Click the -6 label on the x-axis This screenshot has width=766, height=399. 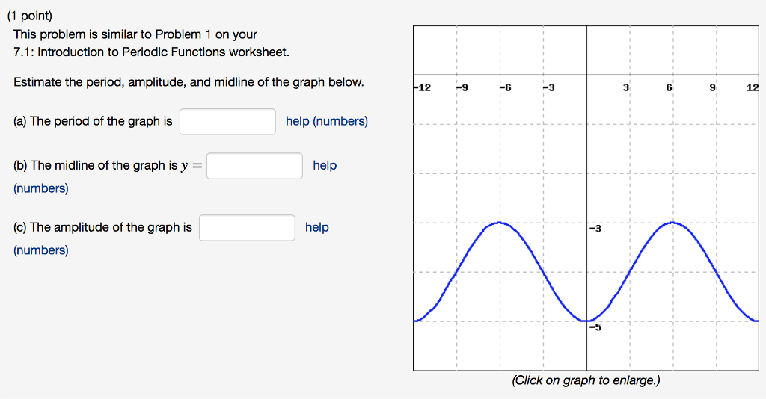(506, 88)
